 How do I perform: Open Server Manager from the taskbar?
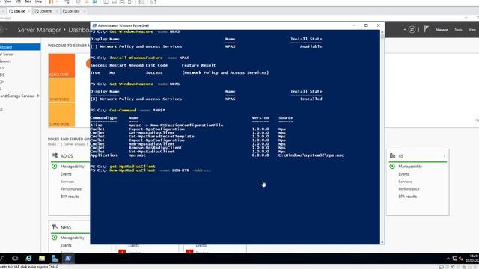(55, 259)
